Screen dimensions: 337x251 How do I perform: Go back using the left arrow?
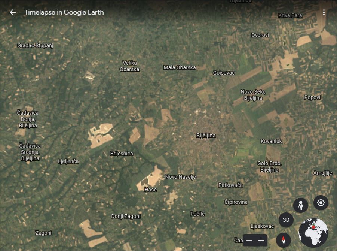pos(13,12)
